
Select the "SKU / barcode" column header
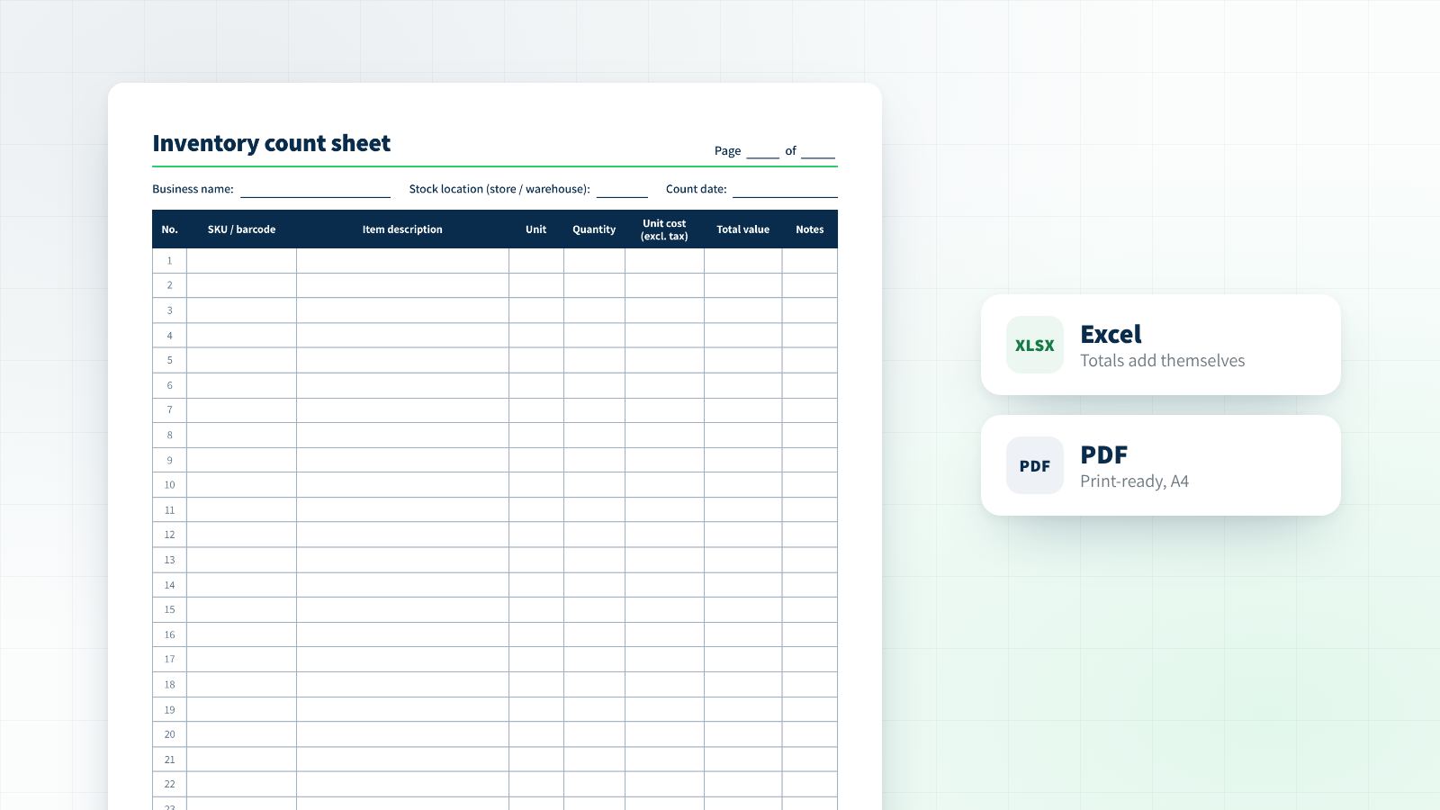241,229
